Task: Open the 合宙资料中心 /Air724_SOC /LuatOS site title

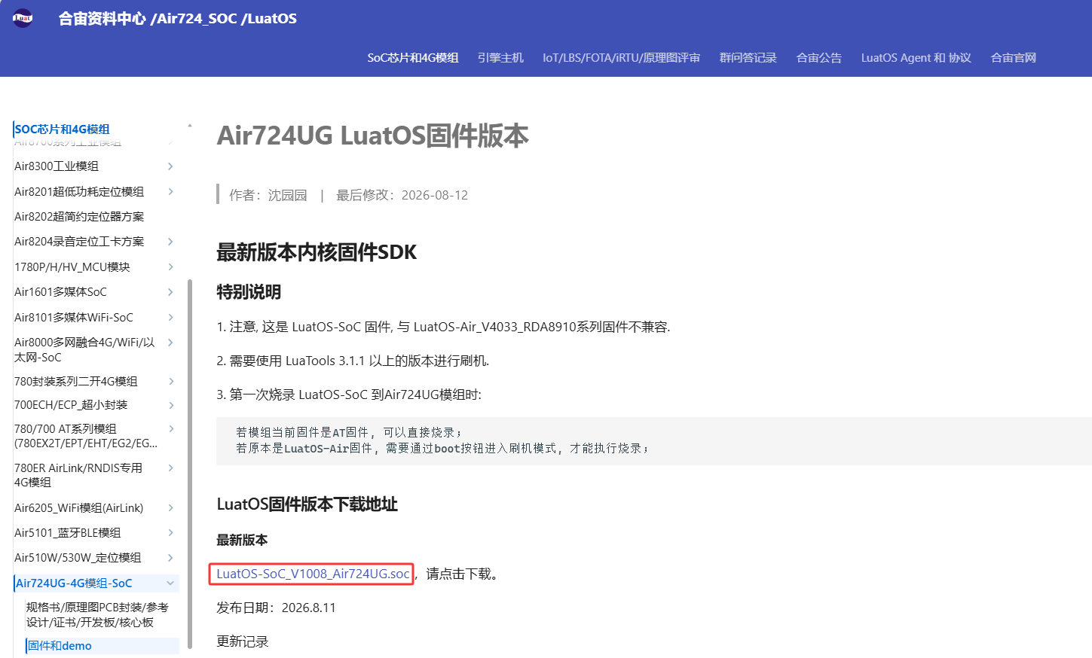Action: coord(178,19)
